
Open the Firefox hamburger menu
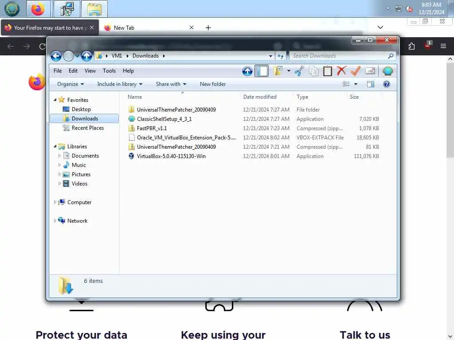(443, 46)
